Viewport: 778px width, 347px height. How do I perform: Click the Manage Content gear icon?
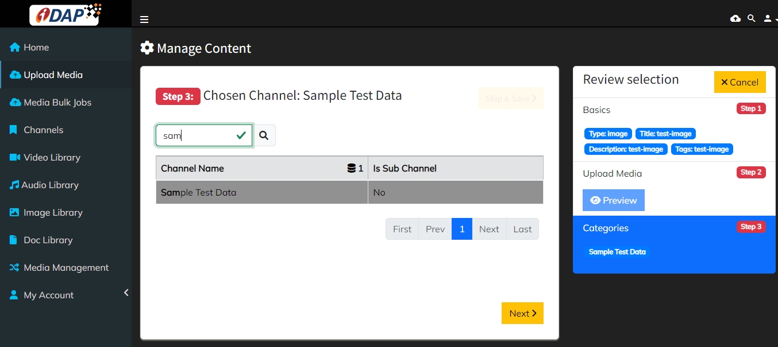click(147, 48)
